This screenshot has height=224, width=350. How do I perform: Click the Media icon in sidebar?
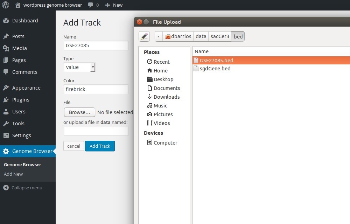click(6, 48)
